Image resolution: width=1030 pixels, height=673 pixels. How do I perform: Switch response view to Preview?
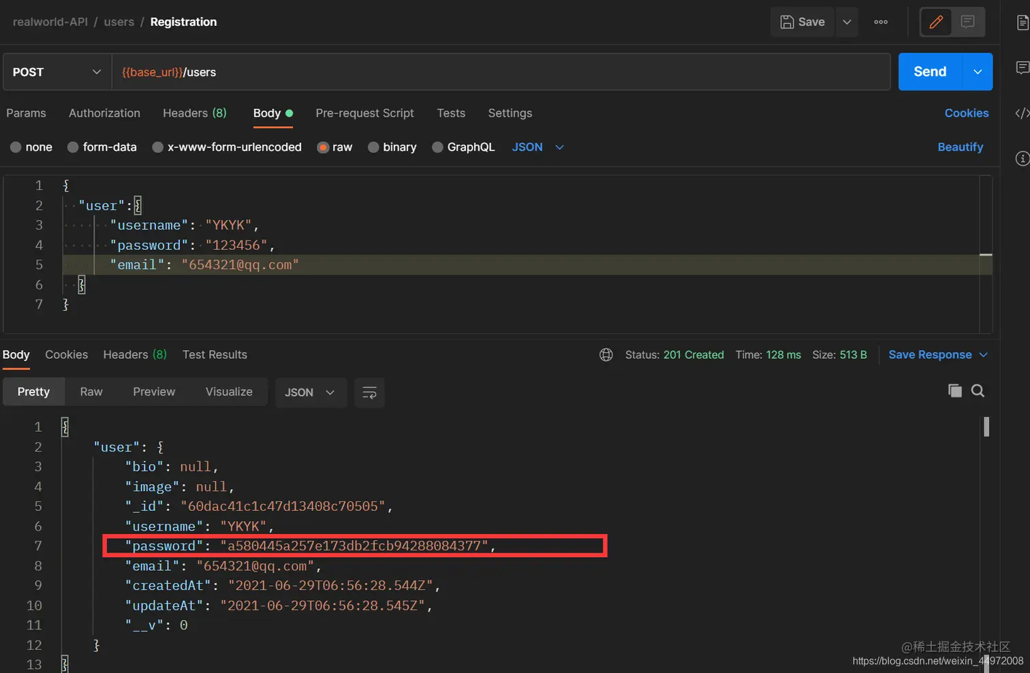tap(154, 392)
